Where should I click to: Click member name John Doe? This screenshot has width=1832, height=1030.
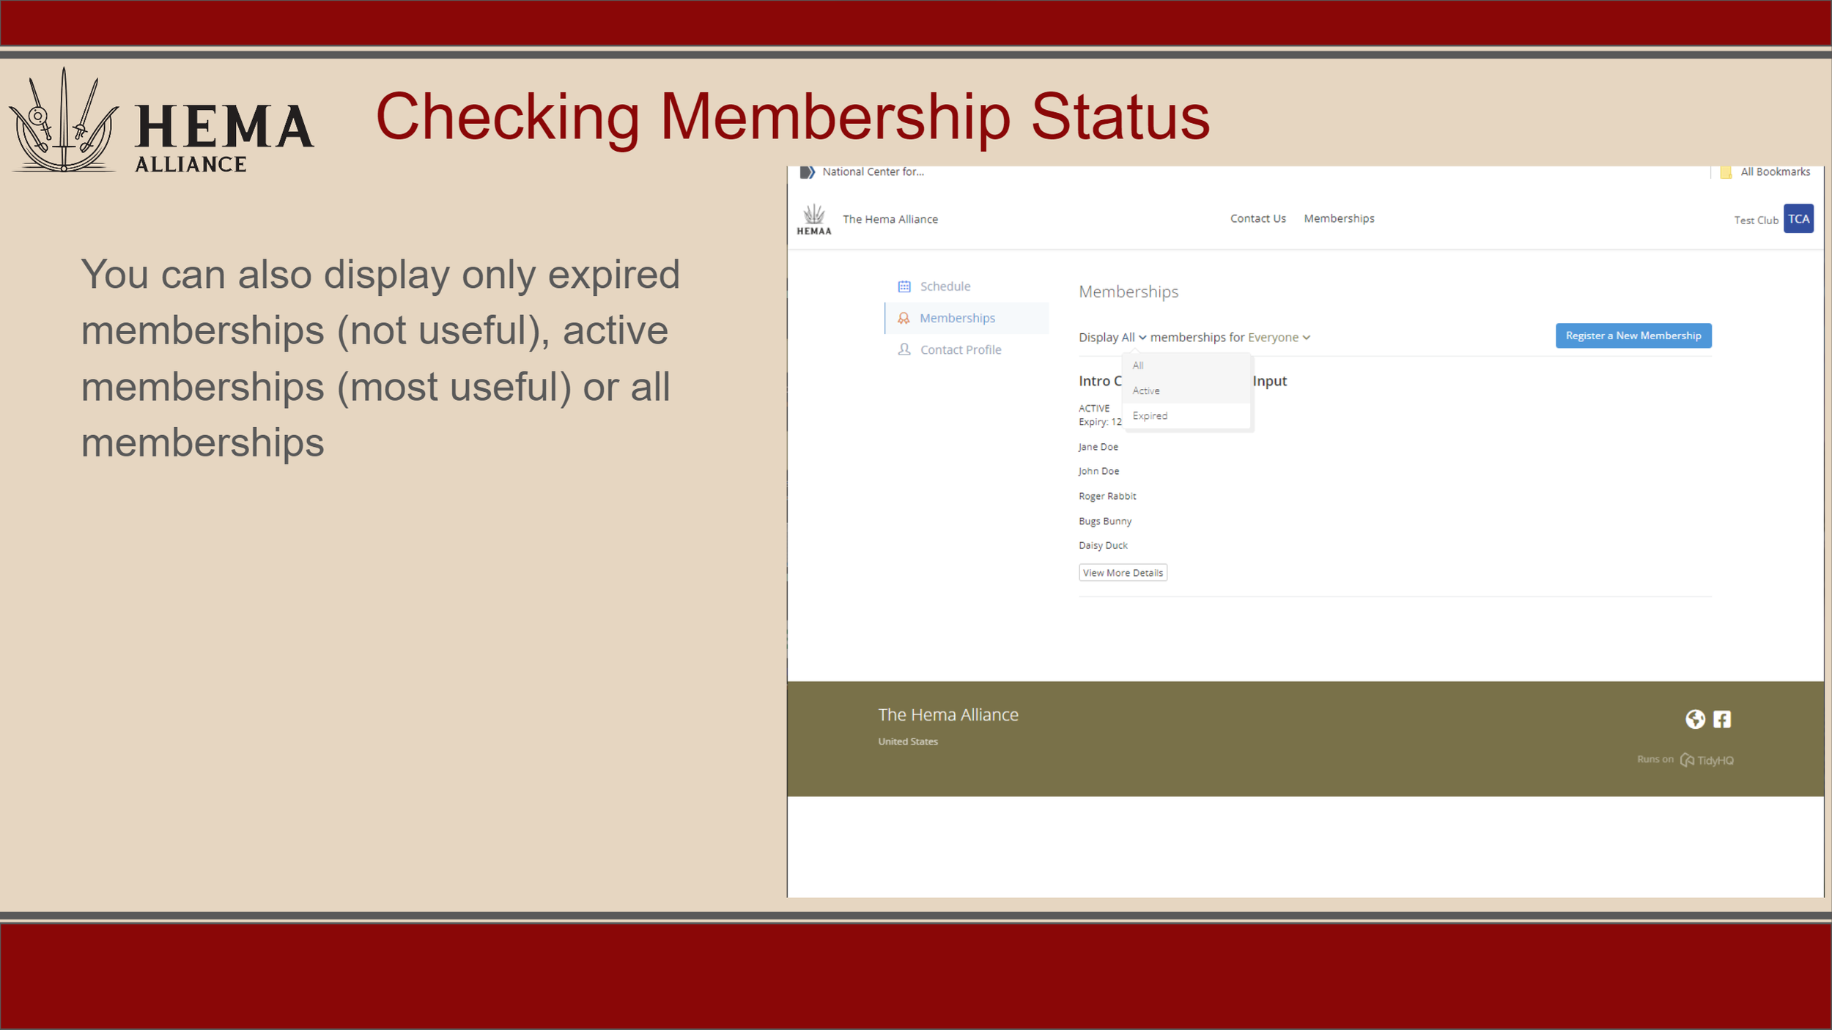[1098, 471]
